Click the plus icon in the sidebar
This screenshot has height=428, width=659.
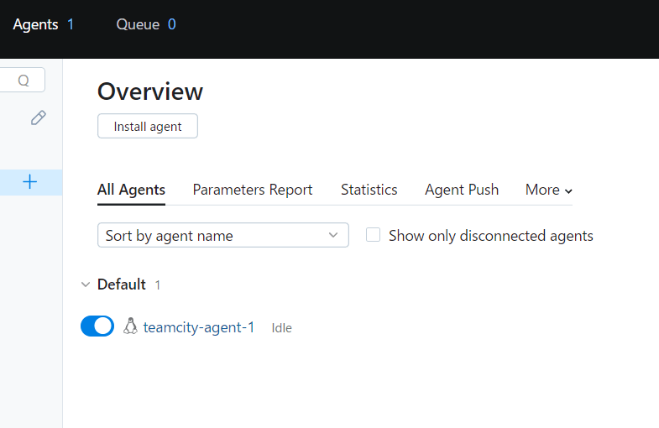[x=30, y=181]
